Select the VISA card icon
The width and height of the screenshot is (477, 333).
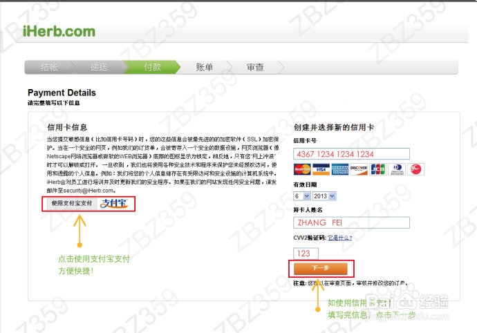pos(321,169)
